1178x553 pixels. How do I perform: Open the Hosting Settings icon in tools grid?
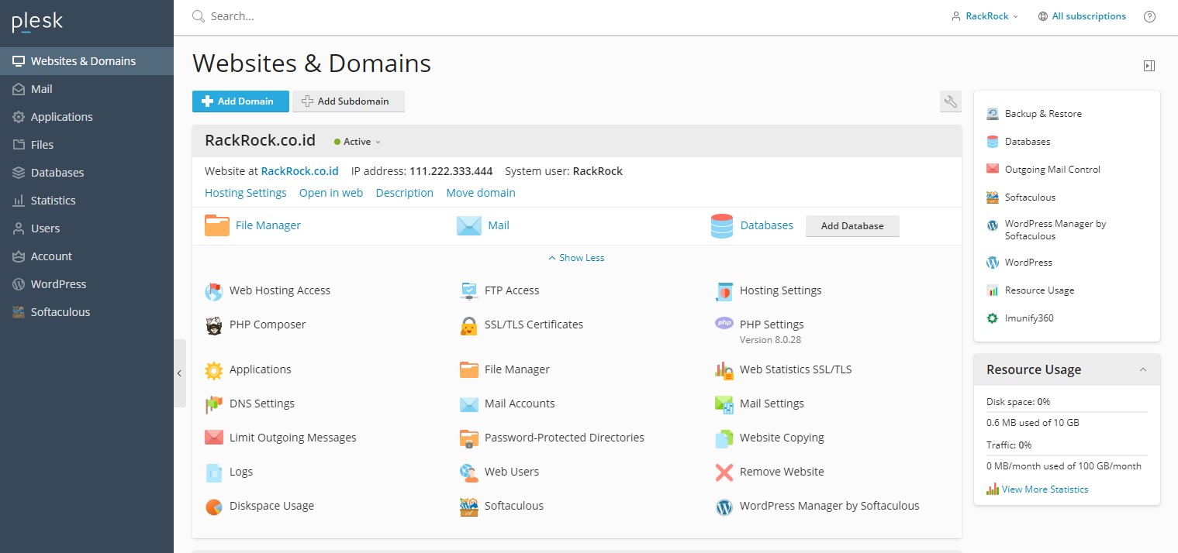click(x=724, y=291)
